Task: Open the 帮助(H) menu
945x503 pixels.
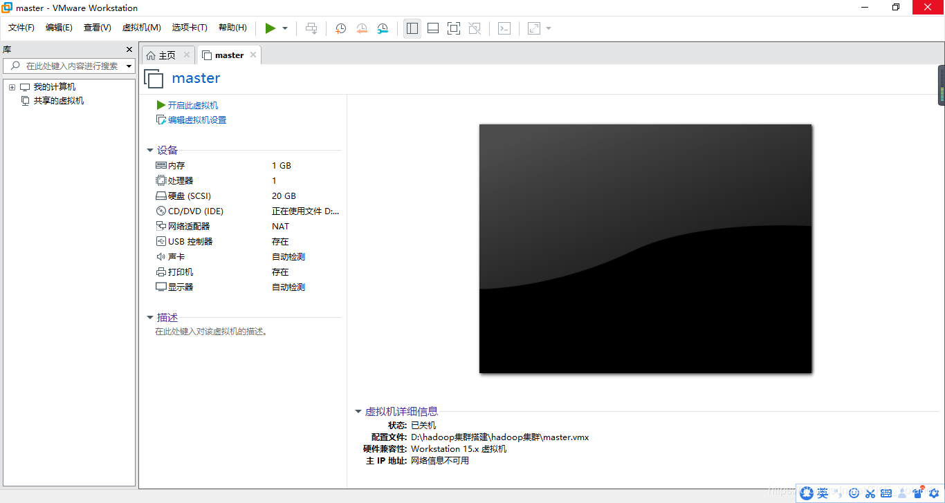Action: click(232, 28)
